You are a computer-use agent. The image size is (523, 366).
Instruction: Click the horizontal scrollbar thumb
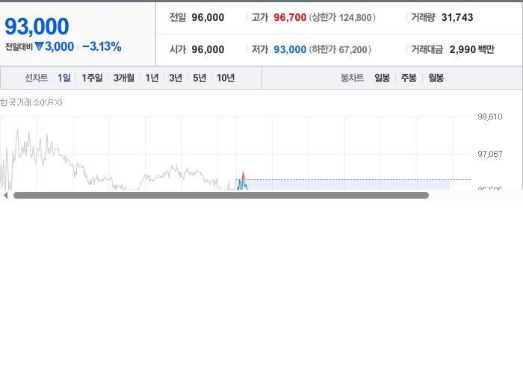click(221, 196)
